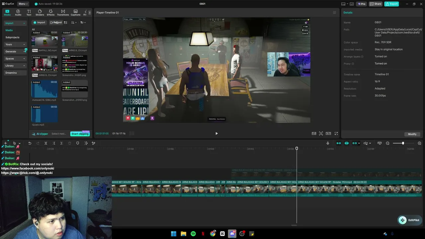Fit the timeline to the window
The image size is (425, 239).
pyautogui.click(x=380, y=143)
